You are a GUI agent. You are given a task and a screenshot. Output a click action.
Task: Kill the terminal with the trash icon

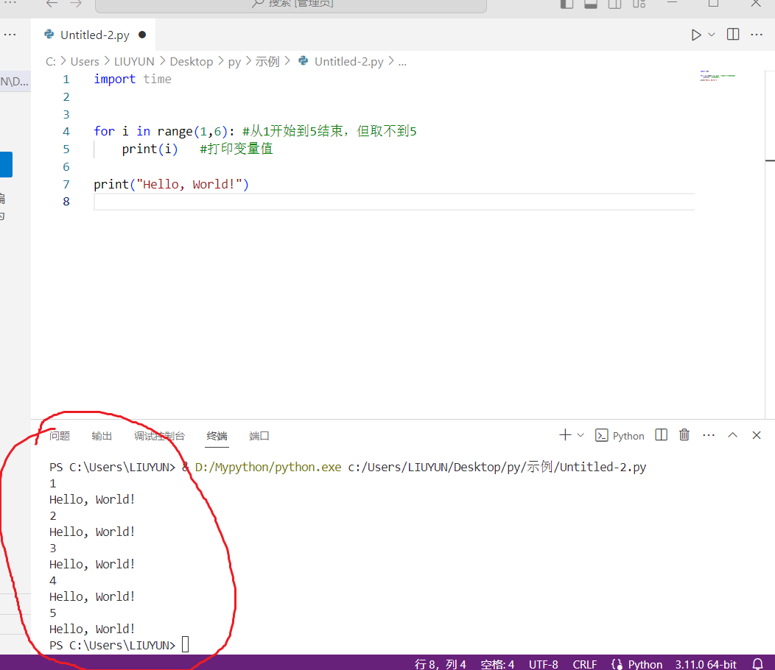(x=684, y=435)
